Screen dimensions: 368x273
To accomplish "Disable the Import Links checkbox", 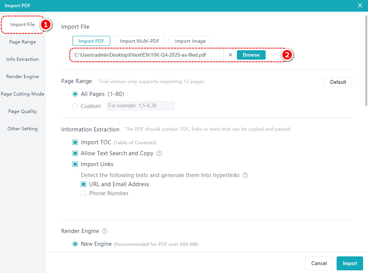I will tap(75, 164).
